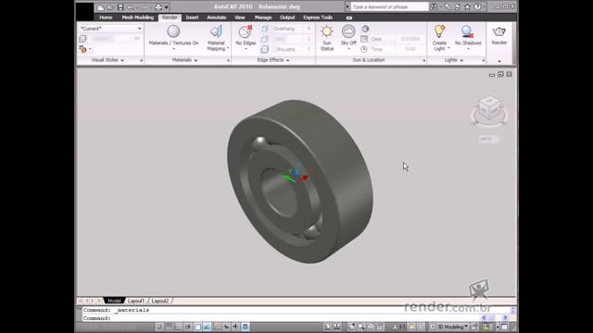Click the Create Light bulb icon

click(x=439, y=31)
